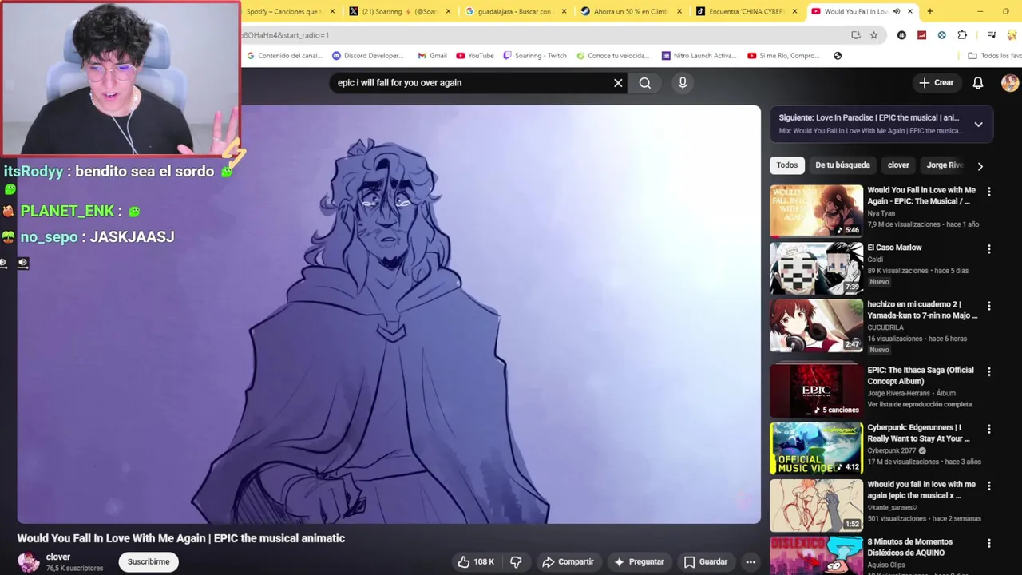Screen dimensions: 1022x575
Task: Click the install app icon in address bar
Action: point(856,35)
